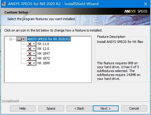Click the 'Install ANSYS SPEOS for NX files' description

point(120,42)
